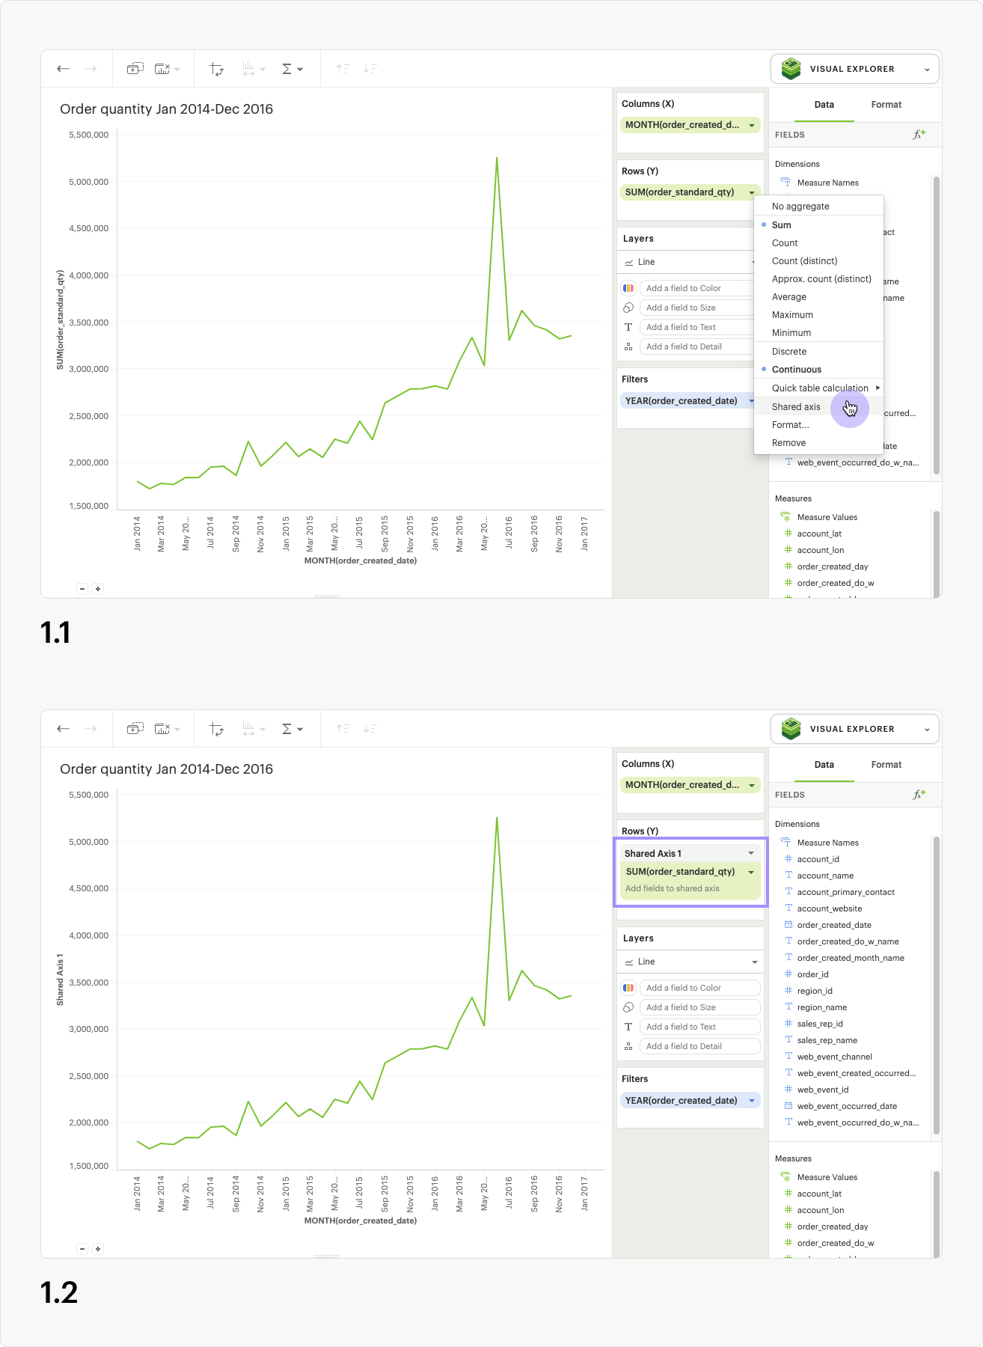Click Remove in the context menu

coord(788,443)
